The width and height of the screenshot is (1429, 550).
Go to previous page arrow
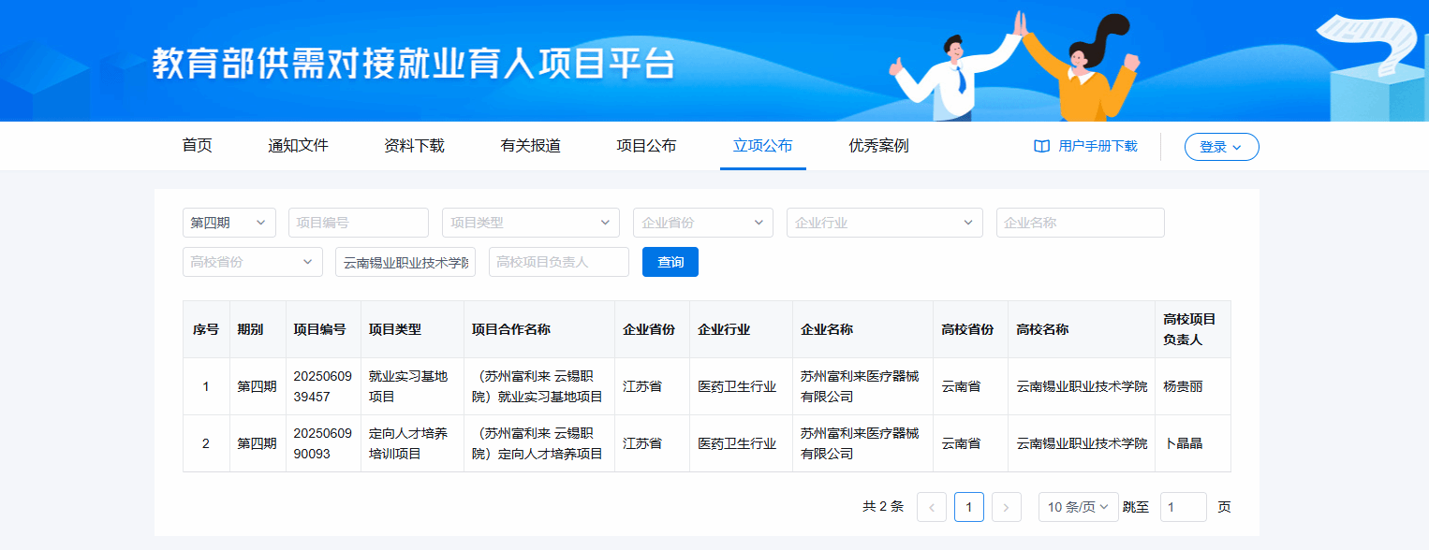point(931,507)
